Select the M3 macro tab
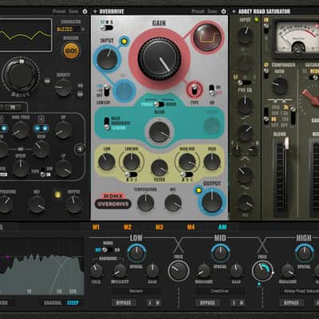 [x=159, y=227]
